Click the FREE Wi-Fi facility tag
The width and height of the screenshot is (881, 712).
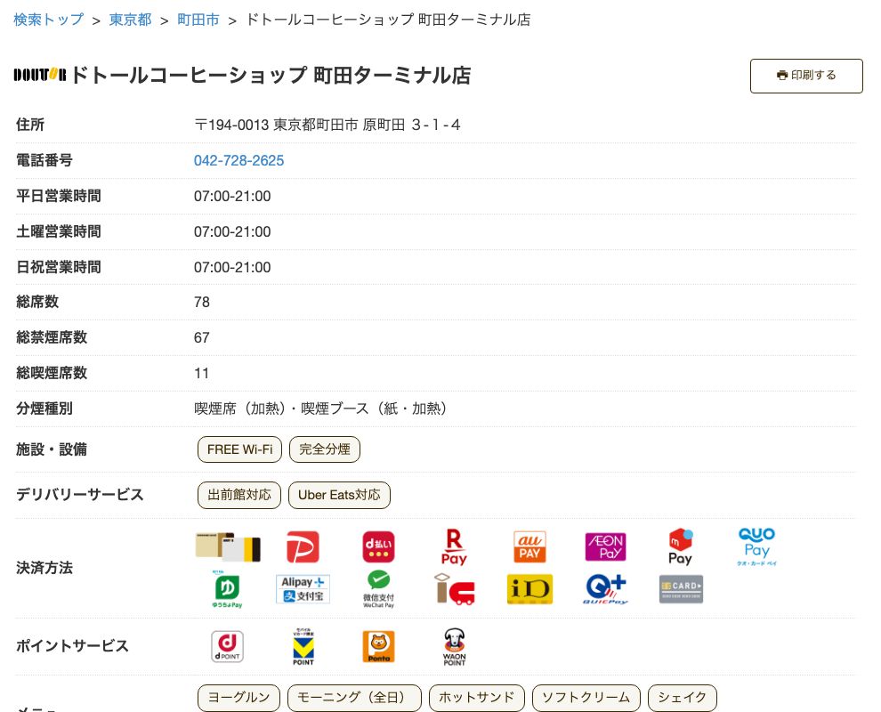click(x=240, y=449)
